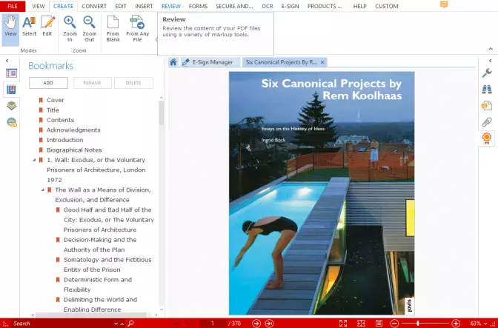
Task: Click the search up chevron in status bar
Action: pyautogui.click(x=122, y=324)
